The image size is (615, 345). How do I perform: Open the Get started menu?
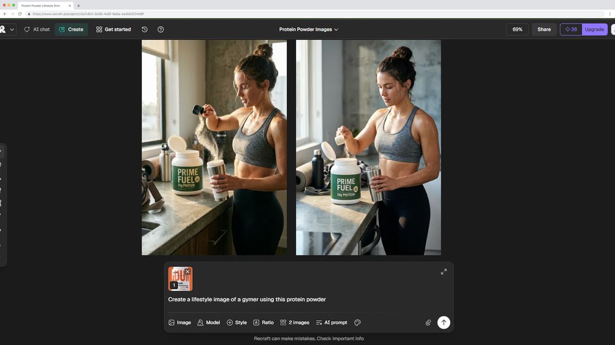click(x=113, y=29)
